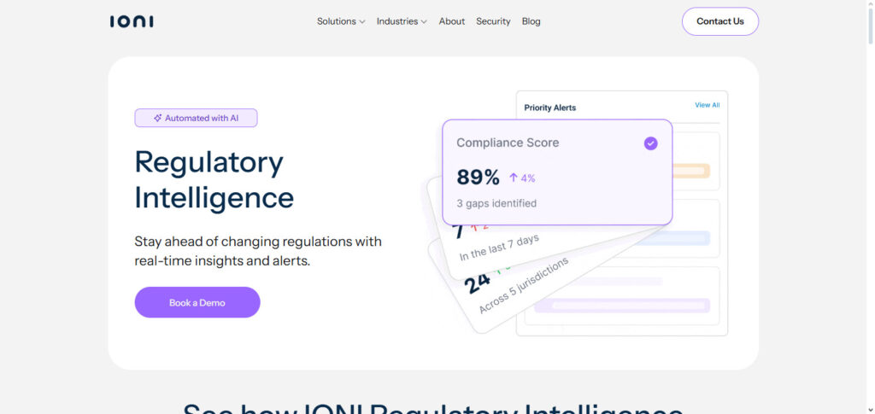The image size is (875, 414).
Task: Expand the Solutions chevron arrow
Action: pyautogui.click(x=362, y=21)
